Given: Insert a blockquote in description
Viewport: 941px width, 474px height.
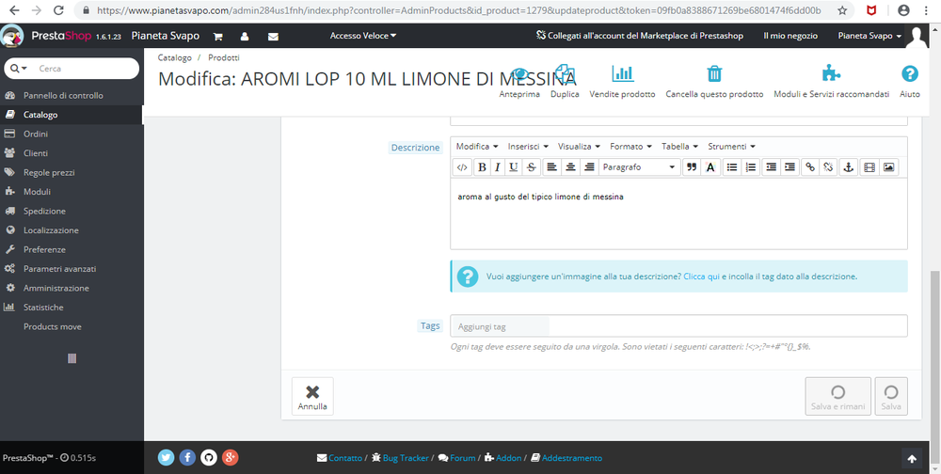Looking at the screenshot, I should click(692, 167).
